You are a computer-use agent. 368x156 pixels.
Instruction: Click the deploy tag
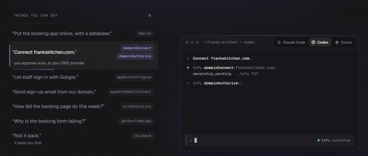[144, 33]
